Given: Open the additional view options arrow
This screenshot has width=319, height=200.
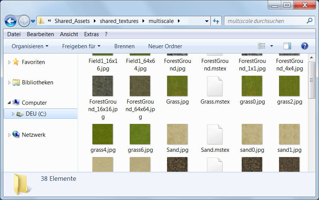Looking at the screenshot, I should click(x=271, y=46).
